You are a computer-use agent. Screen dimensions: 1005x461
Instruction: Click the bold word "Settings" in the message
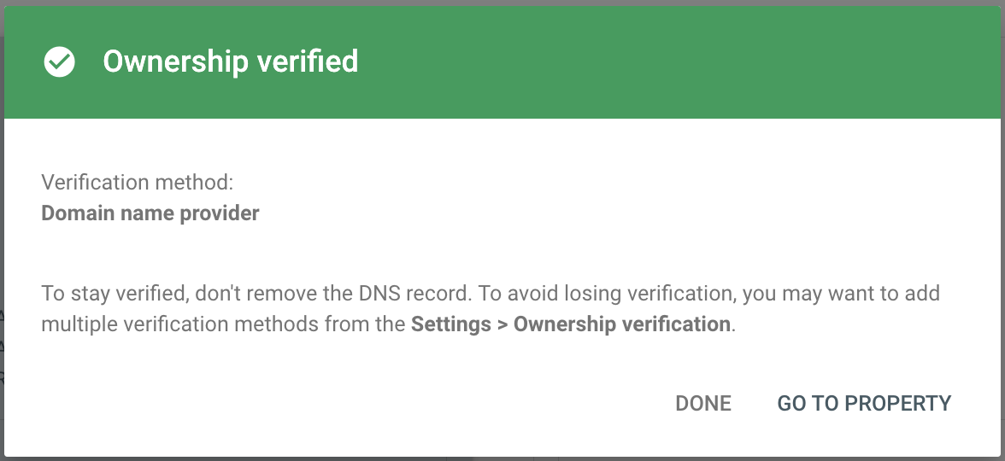coord(450,325)
